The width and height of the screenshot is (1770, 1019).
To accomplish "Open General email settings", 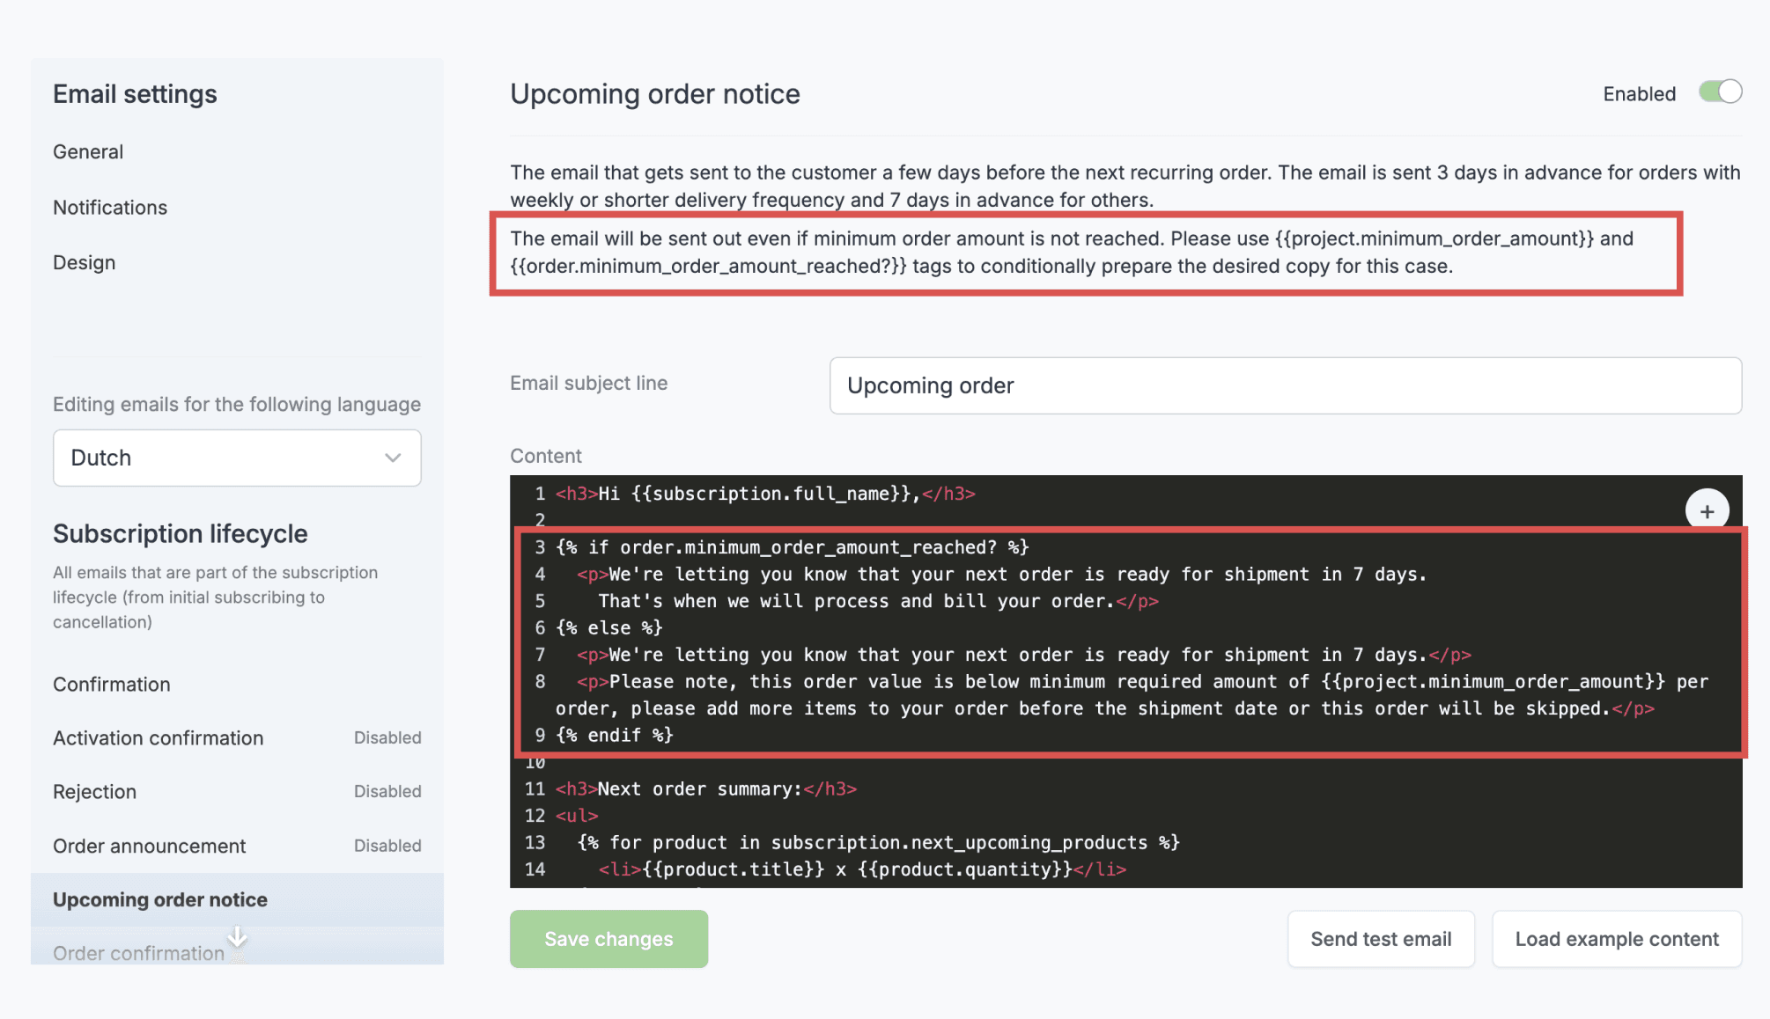I will [88, 151].
